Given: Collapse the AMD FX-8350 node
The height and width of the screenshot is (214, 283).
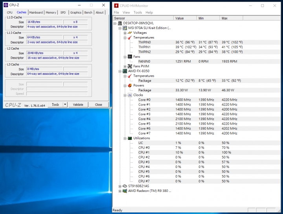Looking at the screenshot, I should [x=120, y=71].
